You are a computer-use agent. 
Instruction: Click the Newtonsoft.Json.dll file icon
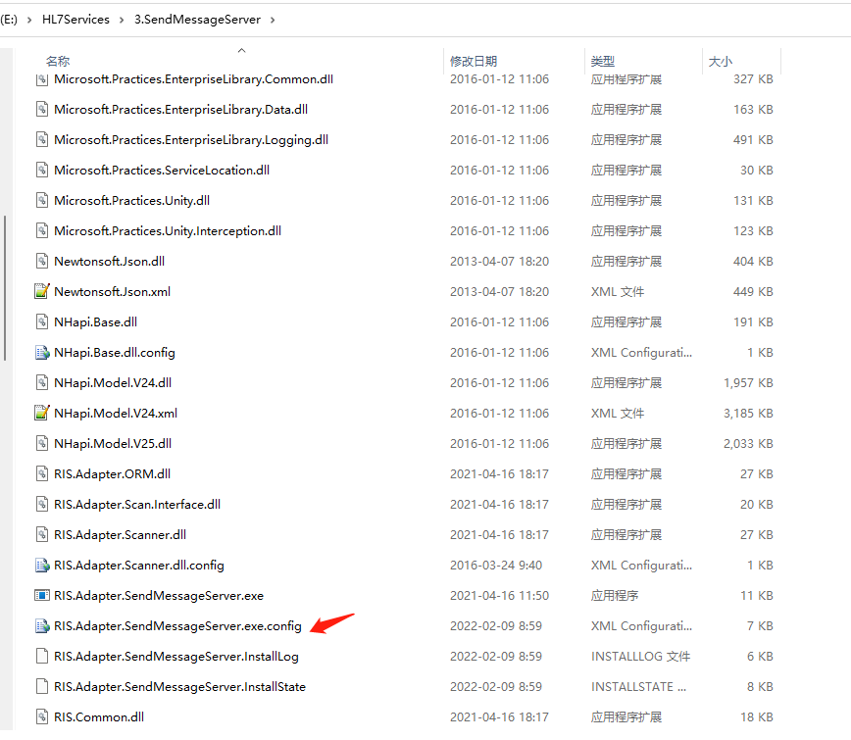42,262
